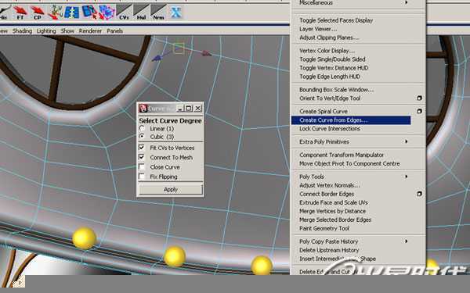Toggle Connect To Mesh checkbox

pos(142,157)
